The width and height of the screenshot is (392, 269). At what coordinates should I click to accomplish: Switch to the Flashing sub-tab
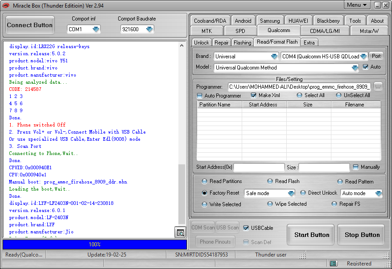pyautogui.click(x=243, y=43)
